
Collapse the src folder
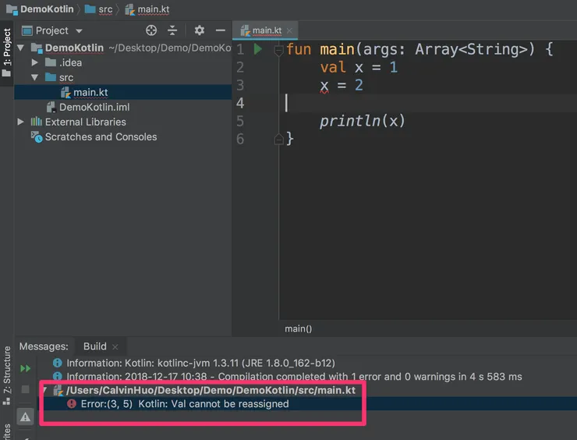click(x=35, y=78)
